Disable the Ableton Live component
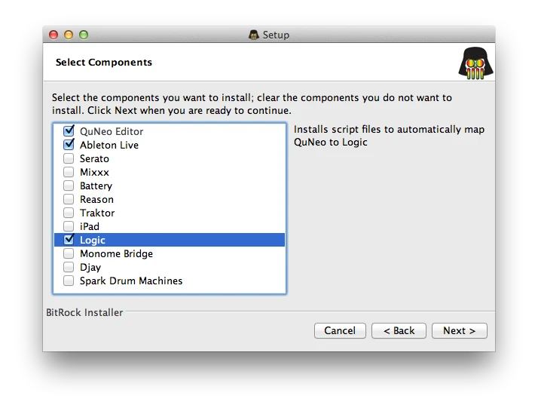This screenshot has width=538, height=411. point(69,145)
